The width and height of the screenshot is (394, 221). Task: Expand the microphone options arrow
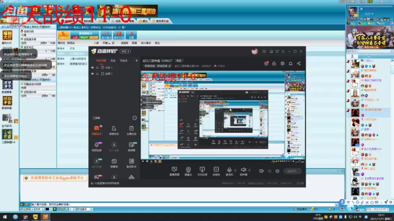(235, 170)
